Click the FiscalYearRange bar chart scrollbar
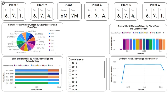The width and height of the screenshot is (168, 94). pyautogui.click(x=61, y=71)
